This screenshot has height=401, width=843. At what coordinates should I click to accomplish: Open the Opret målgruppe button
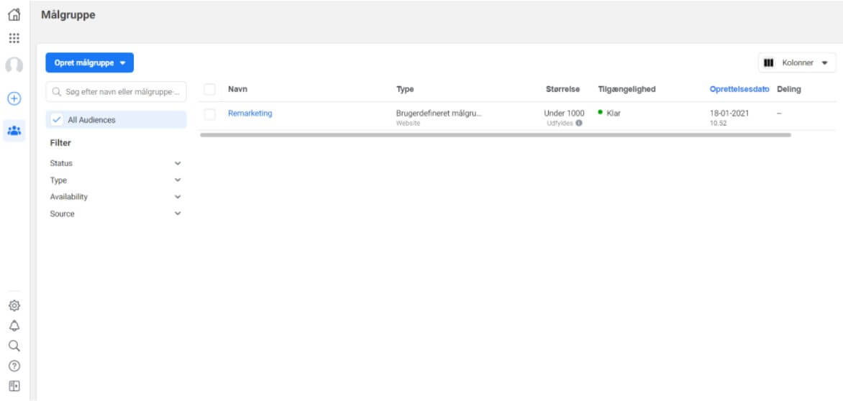coord(89,63)
